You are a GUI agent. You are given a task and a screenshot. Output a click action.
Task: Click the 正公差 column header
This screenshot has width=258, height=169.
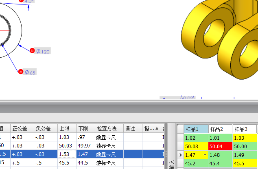(x=21, y=128)
